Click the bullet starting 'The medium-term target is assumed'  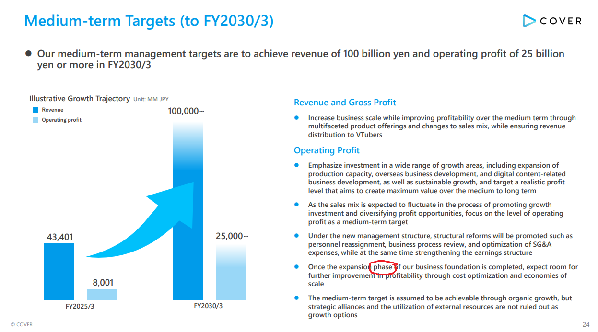pos(440,307)
